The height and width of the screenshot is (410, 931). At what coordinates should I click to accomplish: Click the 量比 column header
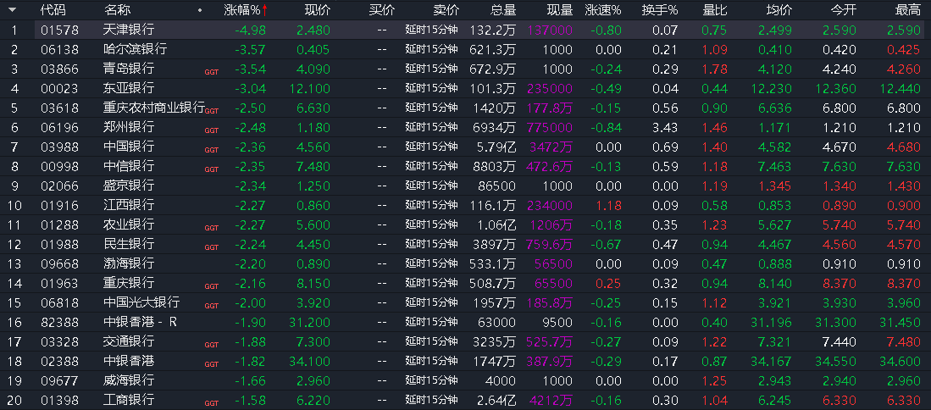(x=715, y=10)
